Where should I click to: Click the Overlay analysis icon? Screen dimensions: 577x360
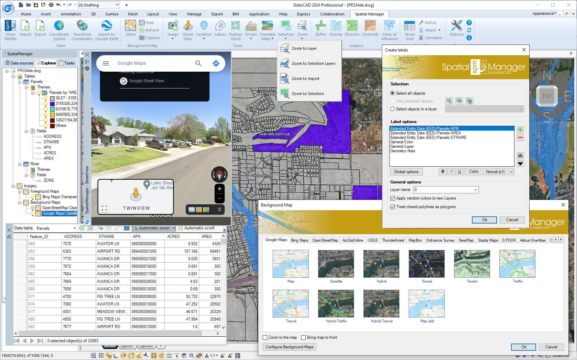tap(336, 28)
